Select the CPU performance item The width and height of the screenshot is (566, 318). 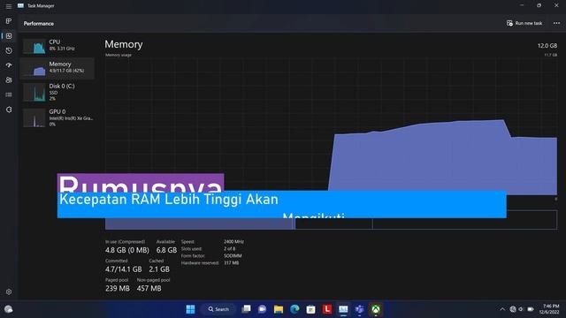pyautogui.click(x=57, y=46)
